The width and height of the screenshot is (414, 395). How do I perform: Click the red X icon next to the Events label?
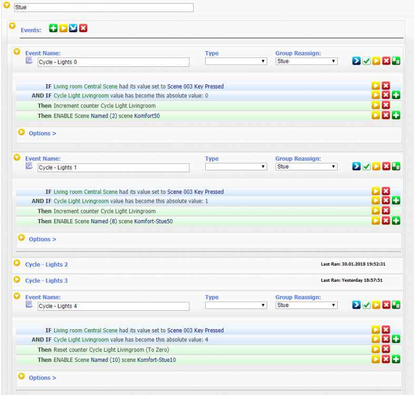tap(83, 28)
